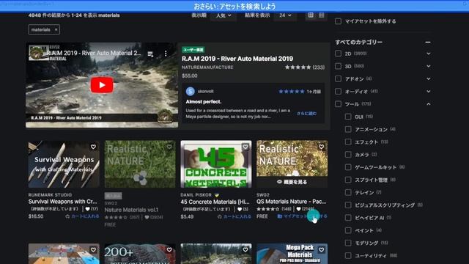Check the 3D category checkbox
Screen dimensions: 469x264
click(338, 66)
